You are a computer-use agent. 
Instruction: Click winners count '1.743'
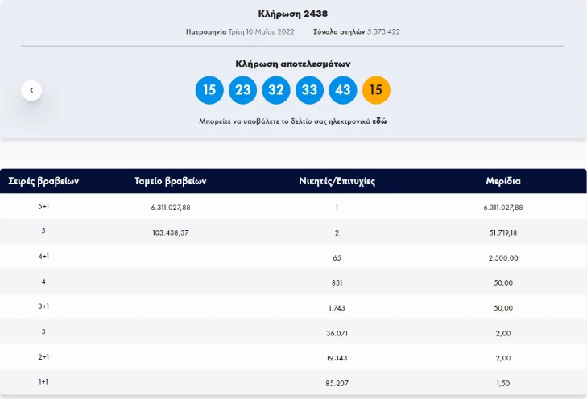click(337, 308)
